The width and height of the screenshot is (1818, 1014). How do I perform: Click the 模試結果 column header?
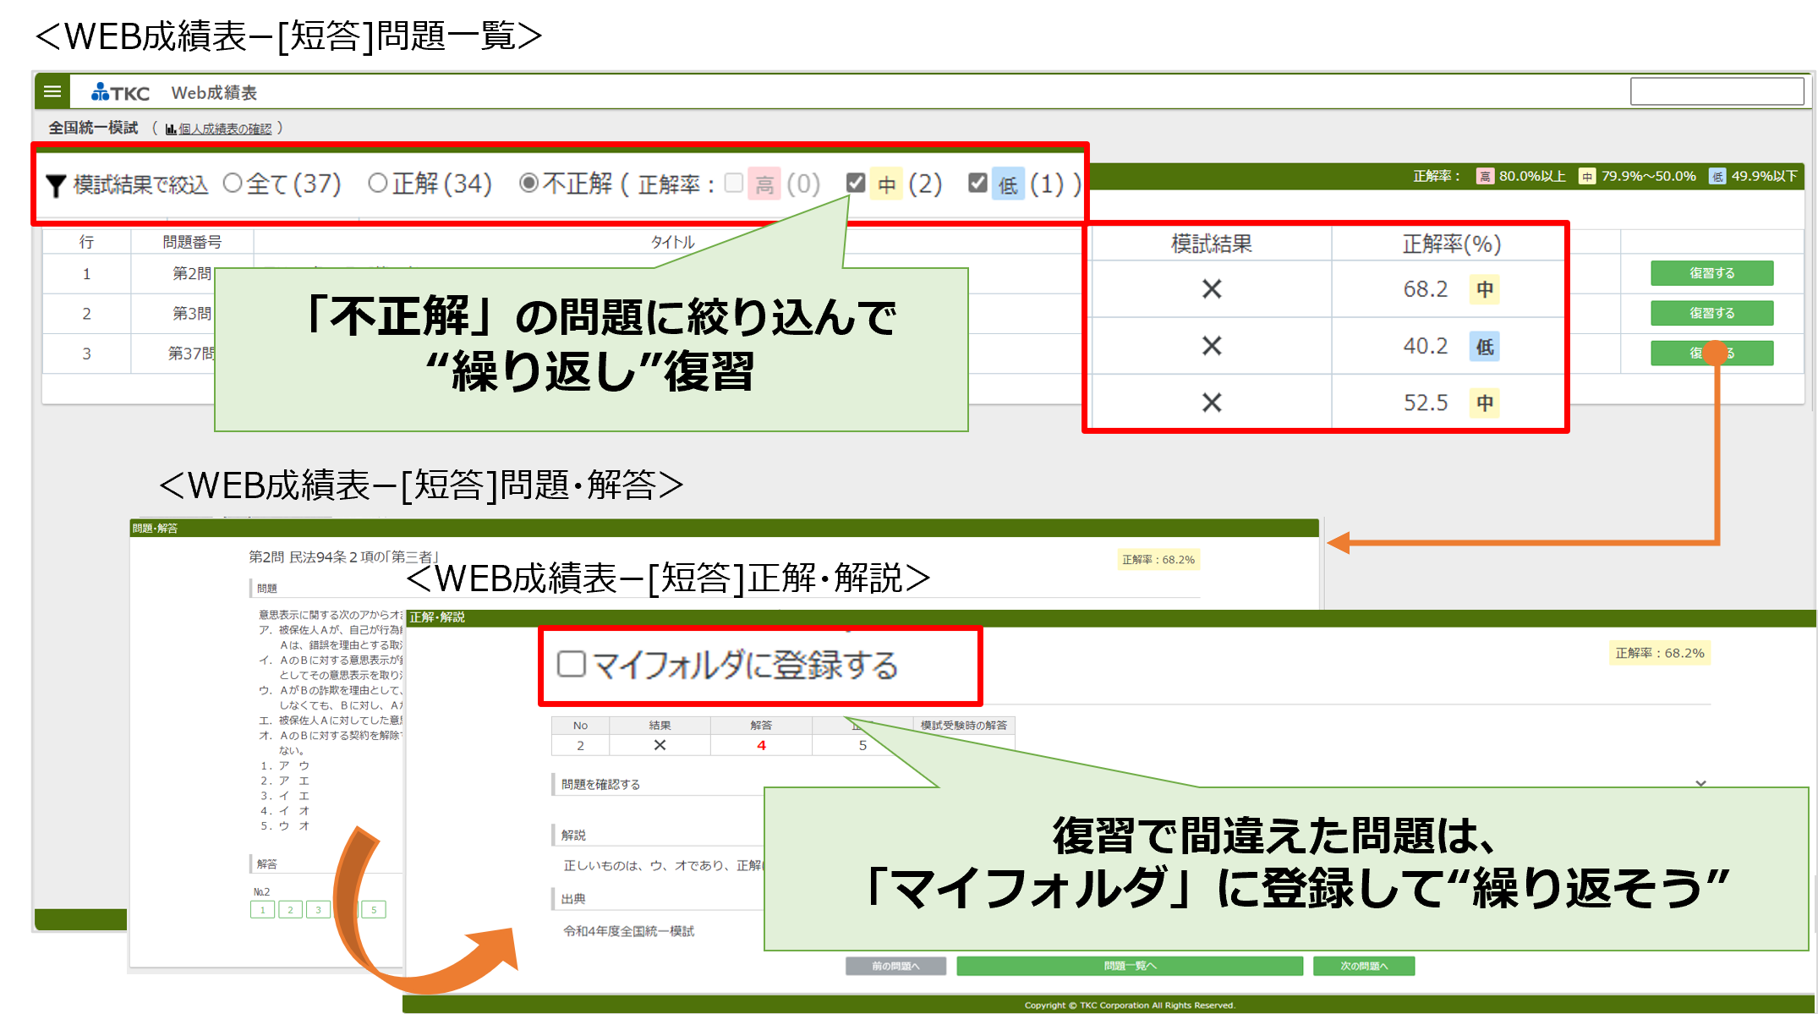pos(1212,244)
